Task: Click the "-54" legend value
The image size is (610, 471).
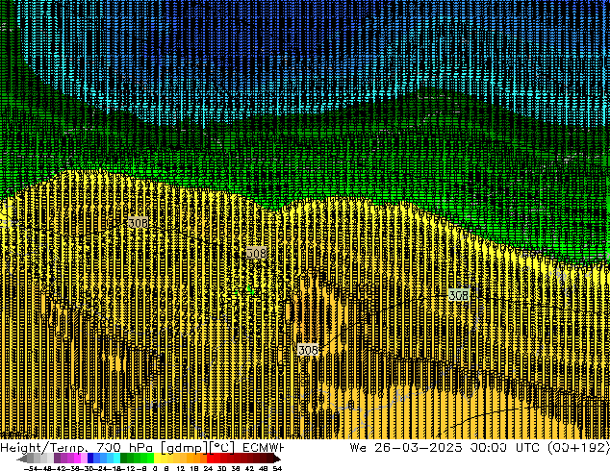Action: point(29,468)
